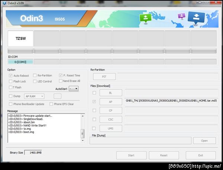Click the 'boot.img' log line
The width and height of the screenshot is (223, 170).
tap(21, 132)
